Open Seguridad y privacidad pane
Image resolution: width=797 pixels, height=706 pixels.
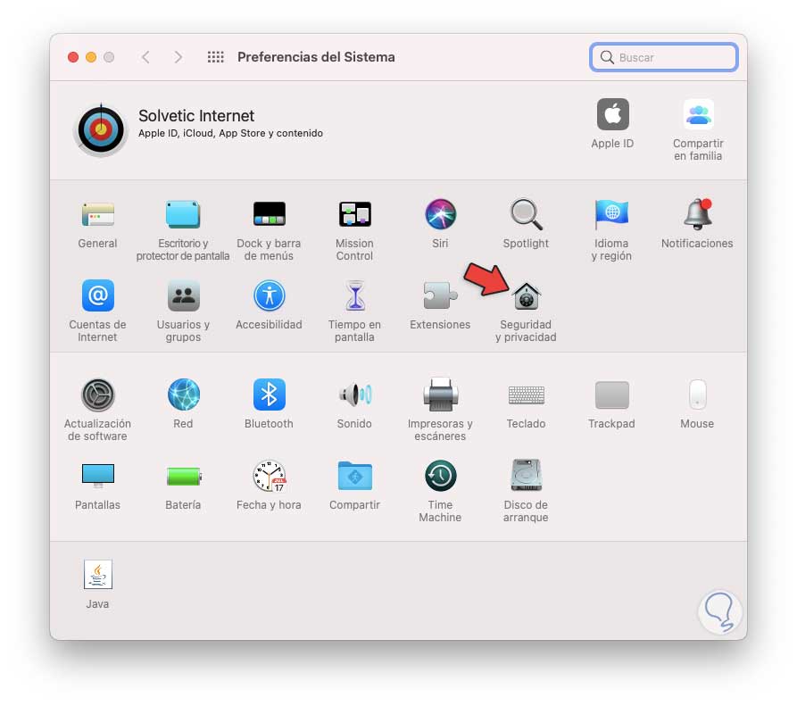(526, 296)
